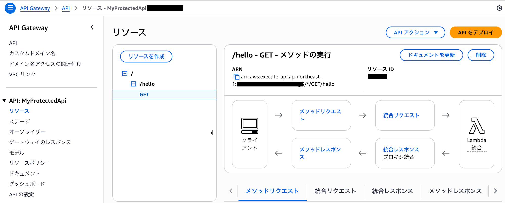505x203 pixels.
Task: Open the 統合レスポンス diagram link
Action: [x=401, y=149]
